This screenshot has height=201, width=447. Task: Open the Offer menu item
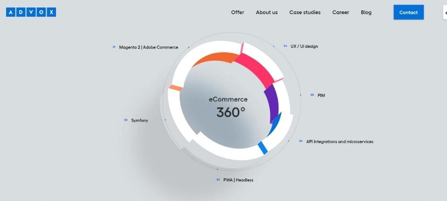click(x=237, y=13)
